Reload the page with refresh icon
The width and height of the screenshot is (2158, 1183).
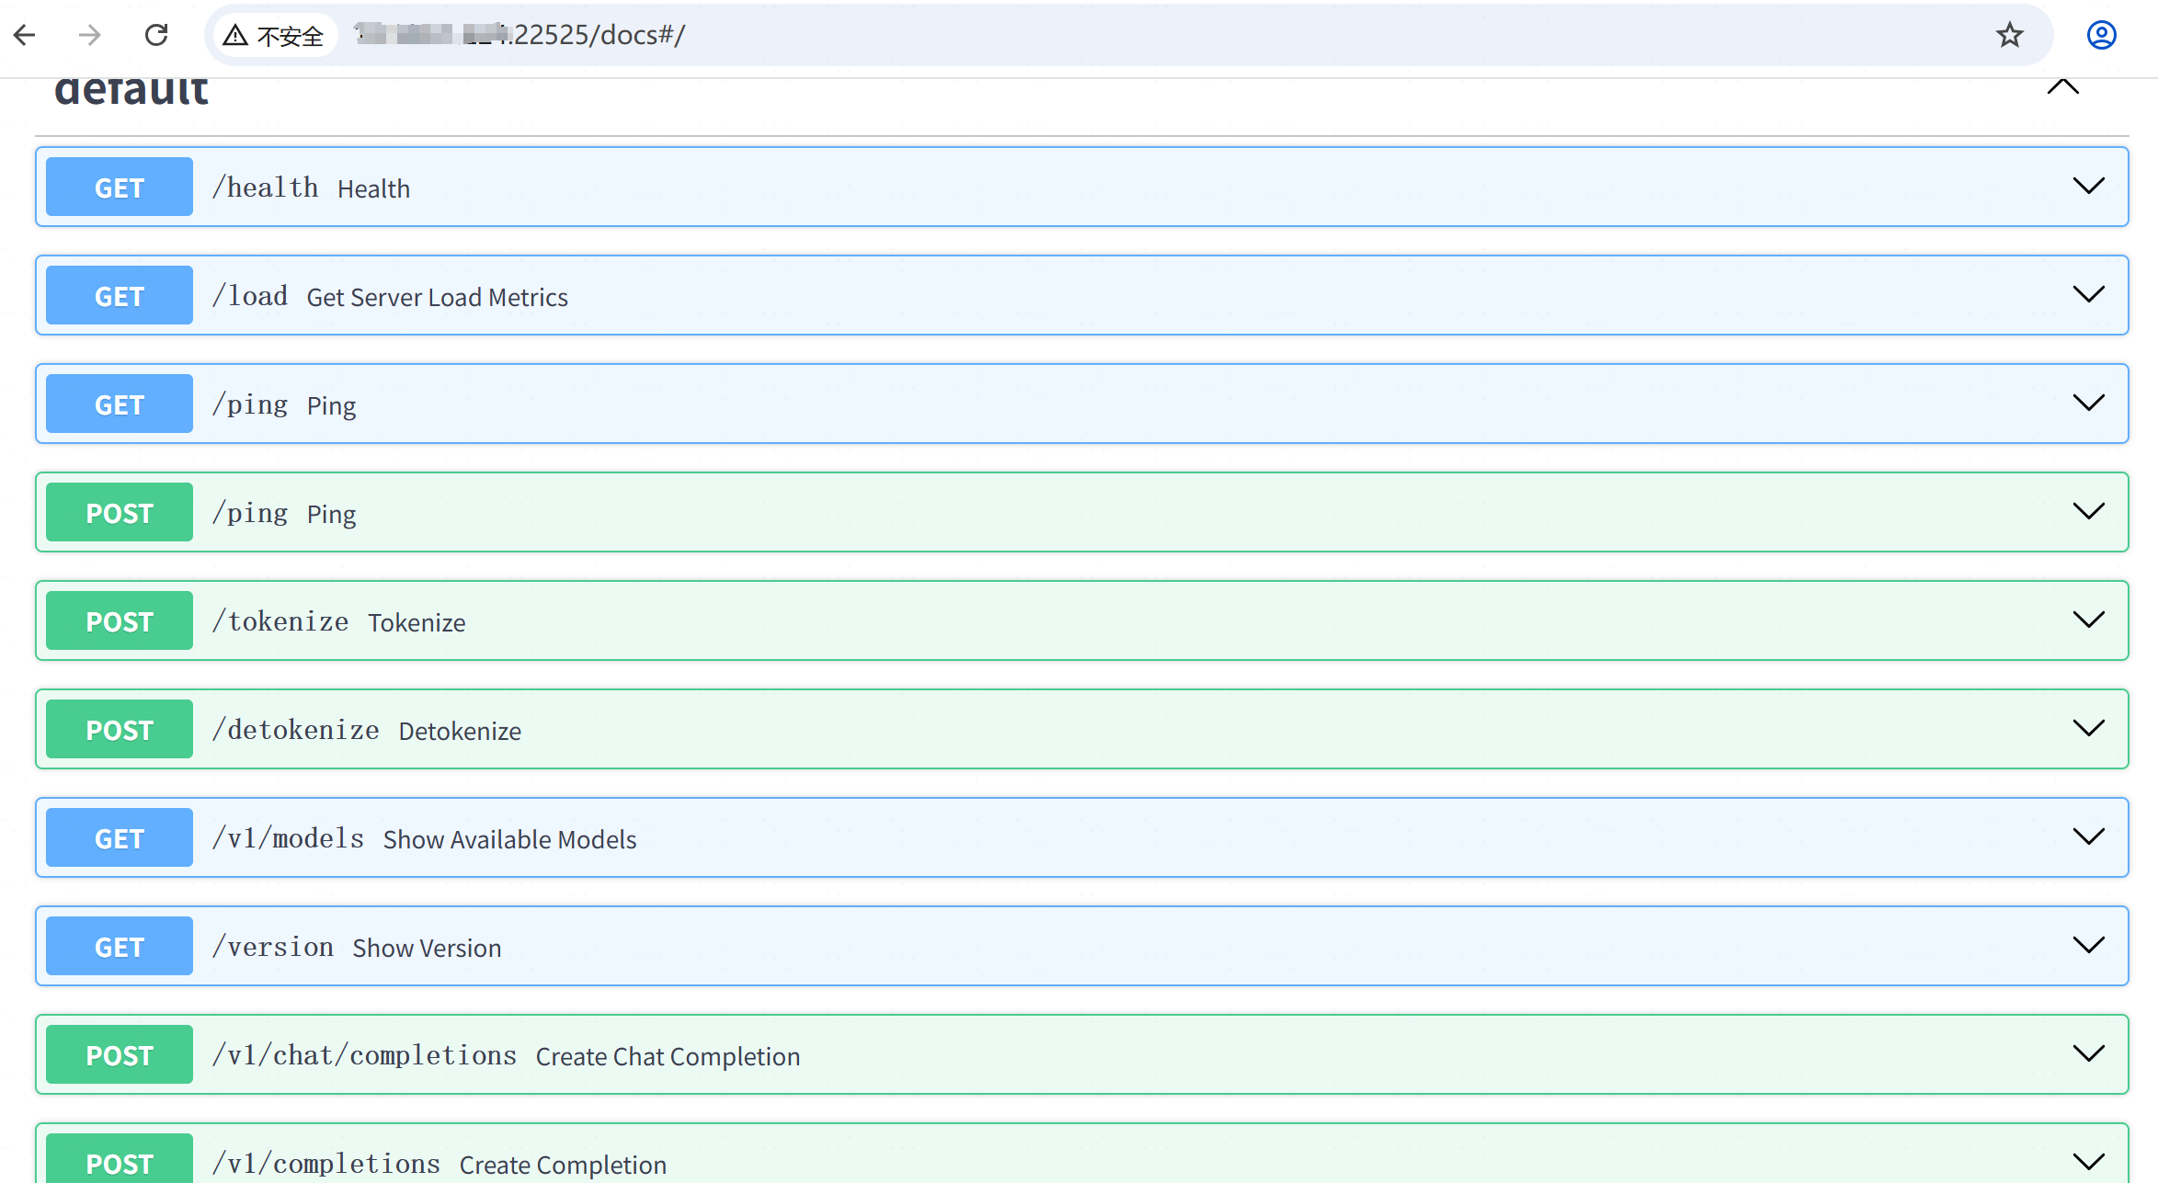tap(156, 35)
